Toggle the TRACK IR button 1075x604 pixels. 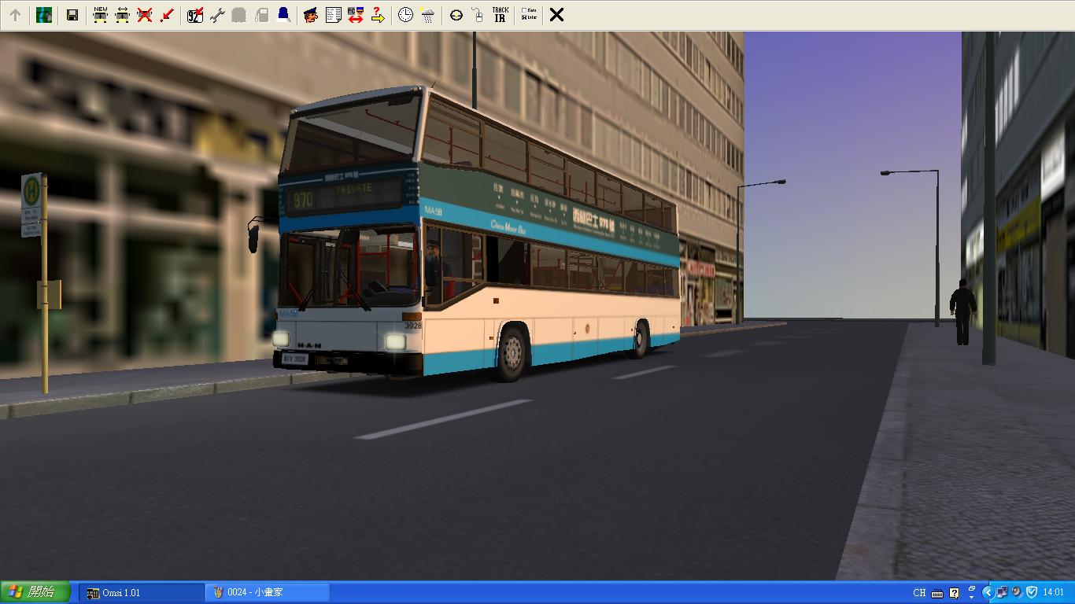click(500, 15)
